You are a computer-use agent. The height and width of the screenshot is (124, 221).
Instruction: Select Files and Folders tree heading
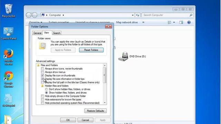click(x=49, y=65)
